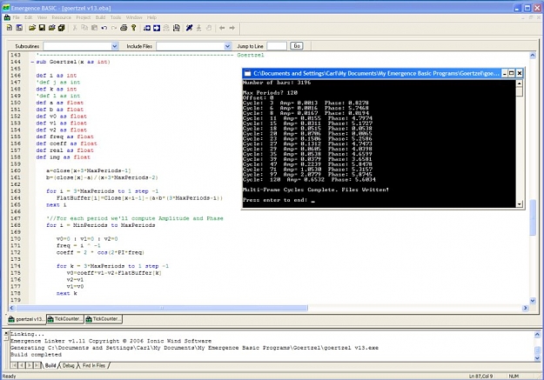Save the file using the floppy icon
Viewport: 544px width, 380px height.
tap(42, 28)
